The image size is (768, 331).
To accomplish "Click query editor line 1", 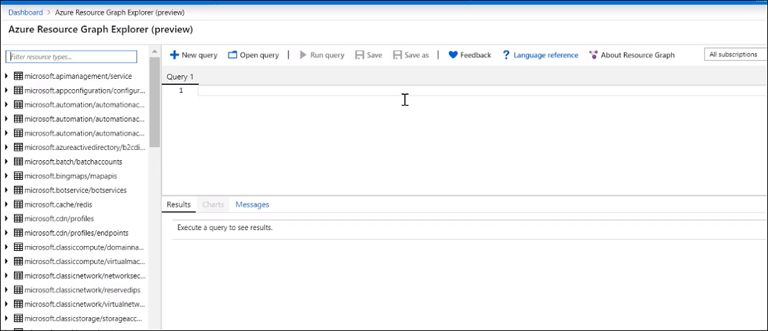I will (482, 91).
